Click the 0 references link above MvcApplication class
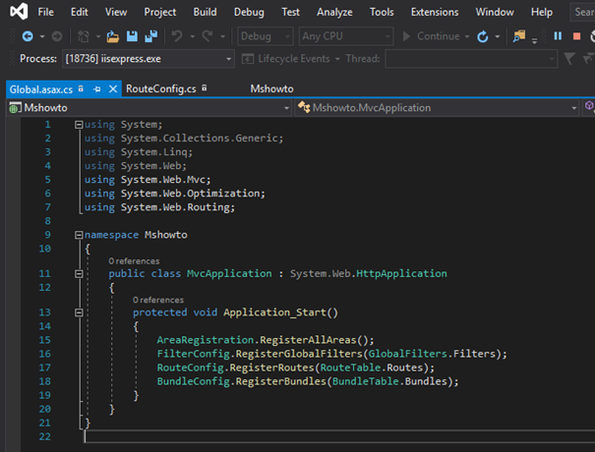 point(134,261)
